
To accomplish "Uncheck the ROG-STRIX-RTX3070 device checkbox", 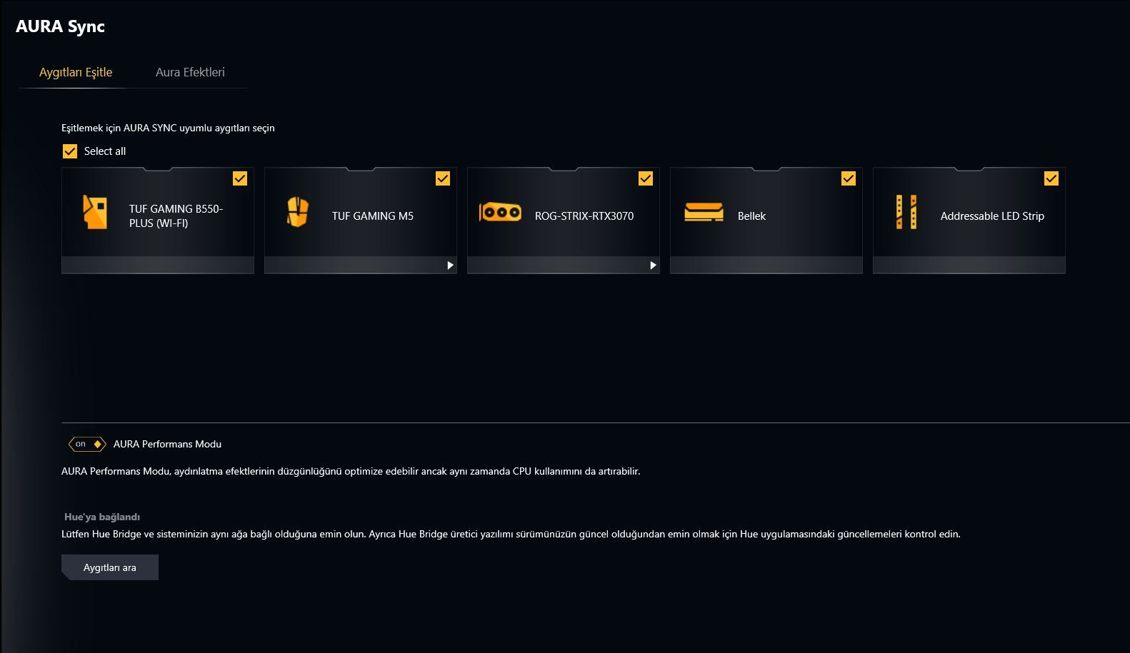I will pos(646,178).
